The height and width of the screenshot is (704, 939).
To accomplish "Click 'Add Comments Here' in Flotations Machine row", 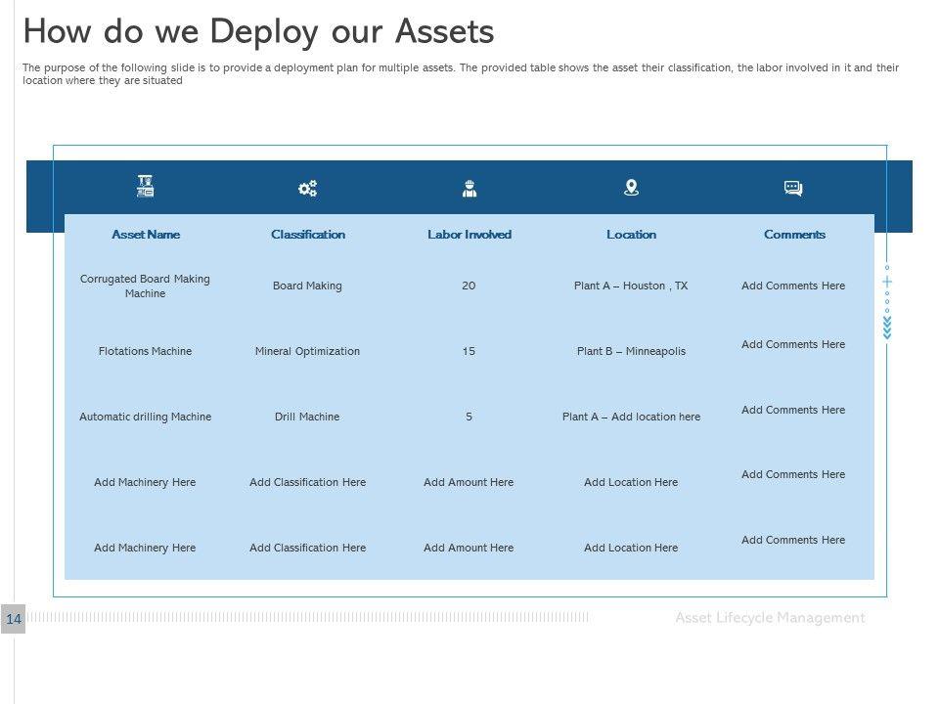I will [793, 344].
